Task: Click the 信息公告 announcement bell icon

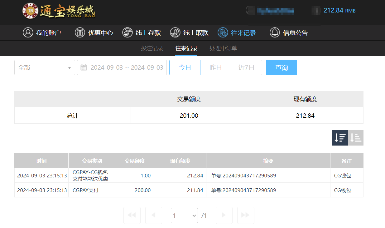Action: click(275, 32)
